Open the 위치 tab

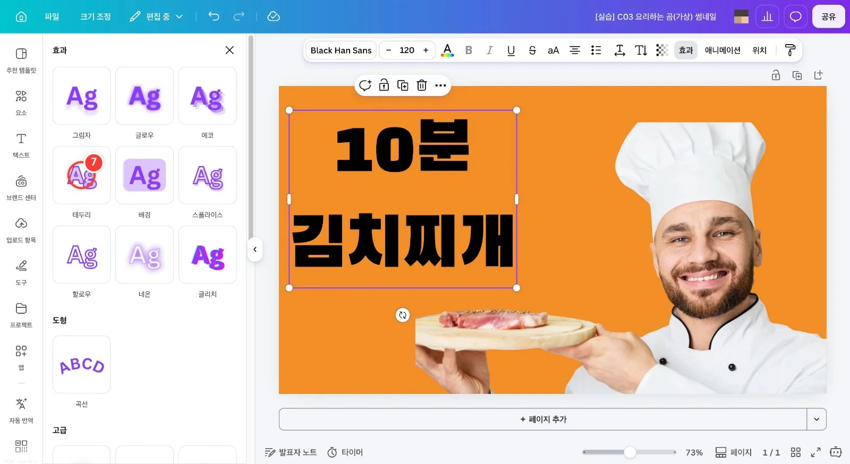click(x=759, y=50)
